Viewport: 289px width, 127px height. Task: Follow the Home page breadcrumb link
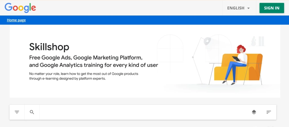[x=16, y=20]
